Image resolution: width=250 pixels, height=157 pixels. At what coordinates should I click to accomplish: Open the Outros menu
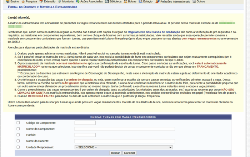[200, 1]
